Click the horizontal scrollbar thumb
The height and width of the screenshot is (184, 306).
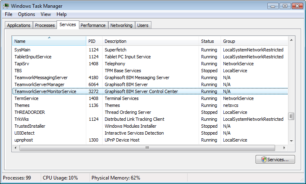click(147, 148)
